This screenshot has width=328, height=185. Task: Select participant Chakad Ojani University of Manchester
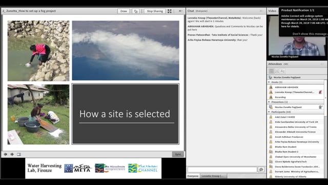(x=296, y=157)
